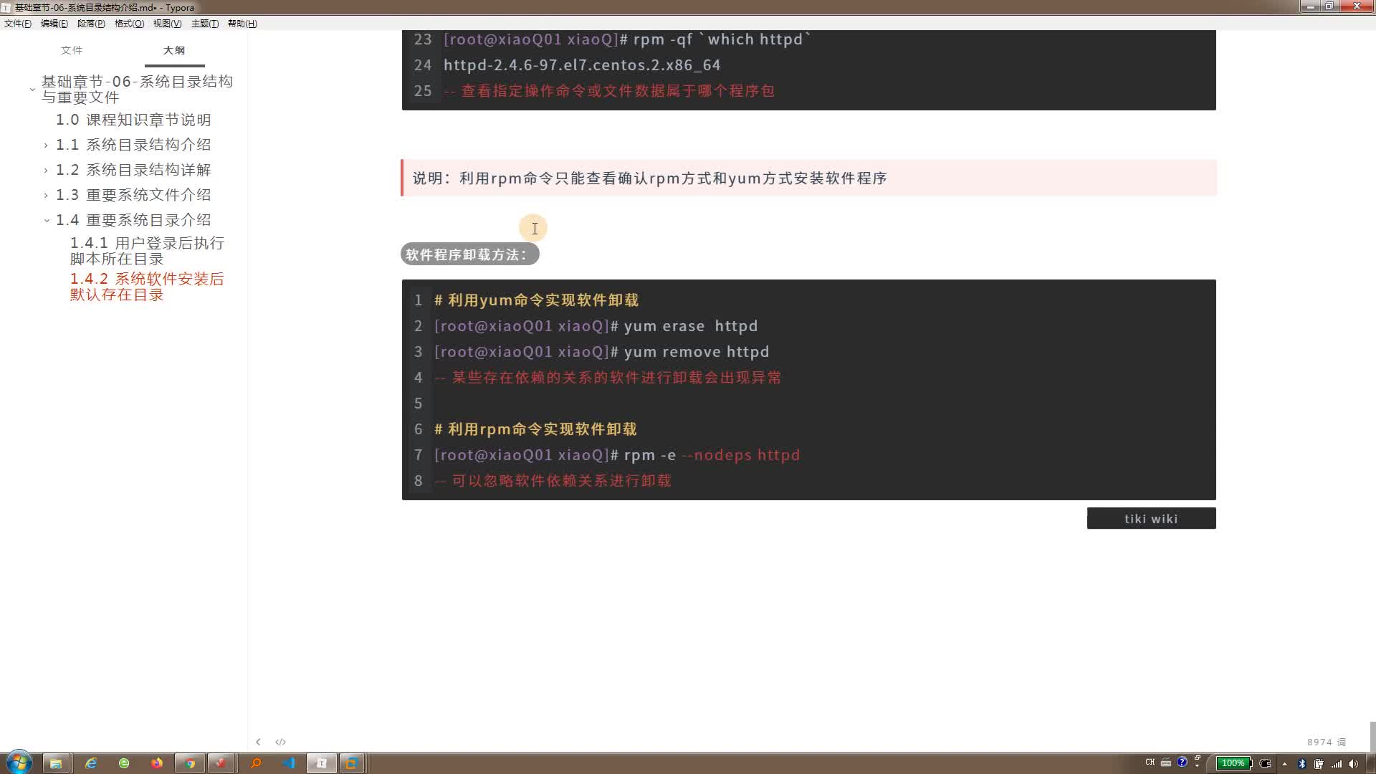Screen dimensions: 1376x774
Task: Jump to outline item 1.2 系统目录结构详解
Action: (133, 170)
